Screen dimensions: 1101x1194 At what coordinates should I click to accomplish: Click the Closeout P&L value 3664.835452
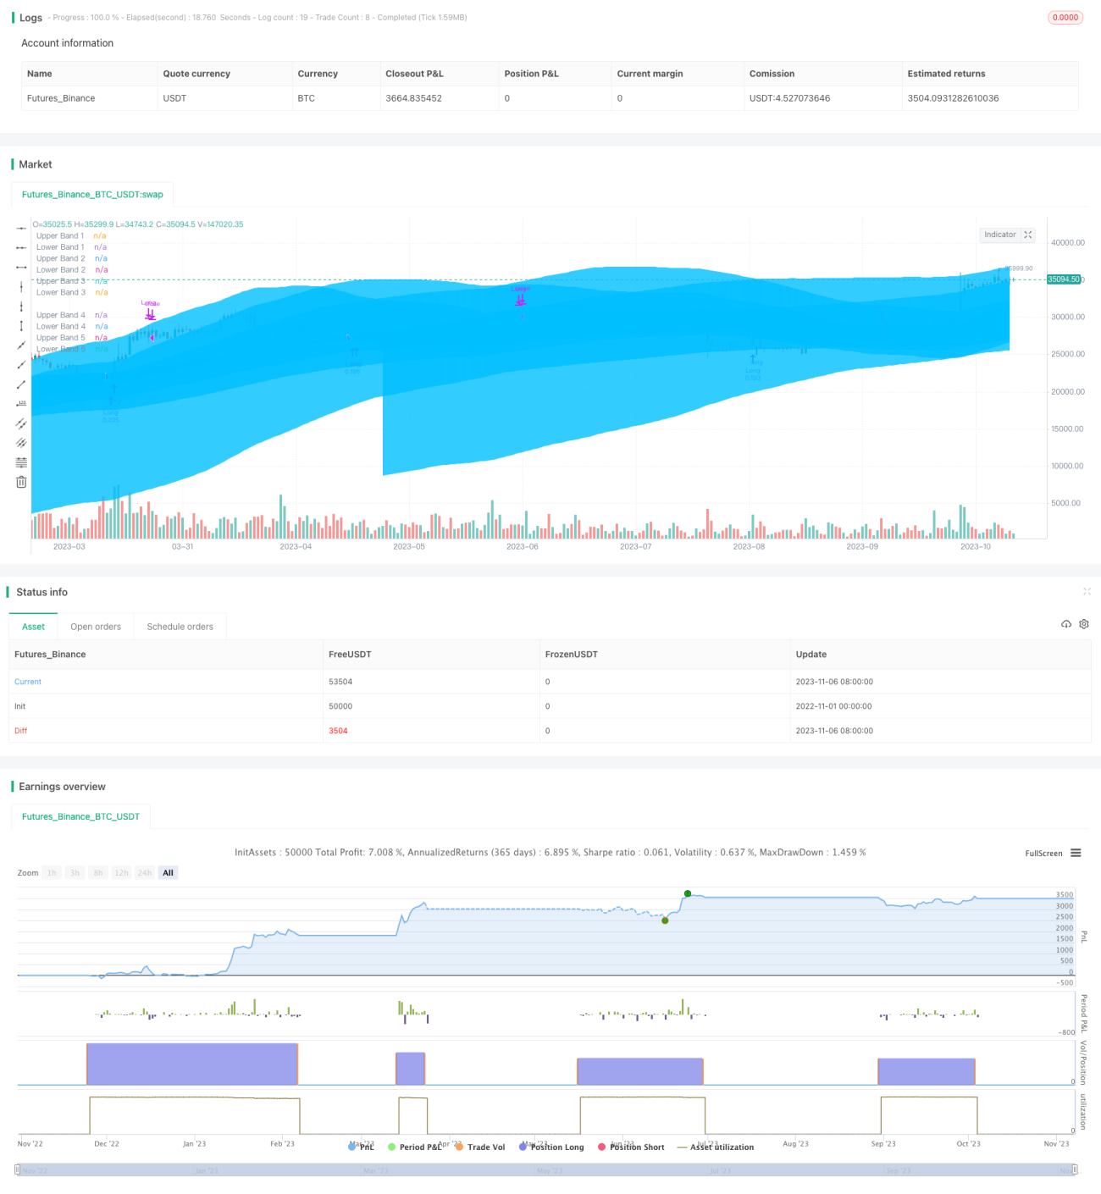tap(413, 98)
